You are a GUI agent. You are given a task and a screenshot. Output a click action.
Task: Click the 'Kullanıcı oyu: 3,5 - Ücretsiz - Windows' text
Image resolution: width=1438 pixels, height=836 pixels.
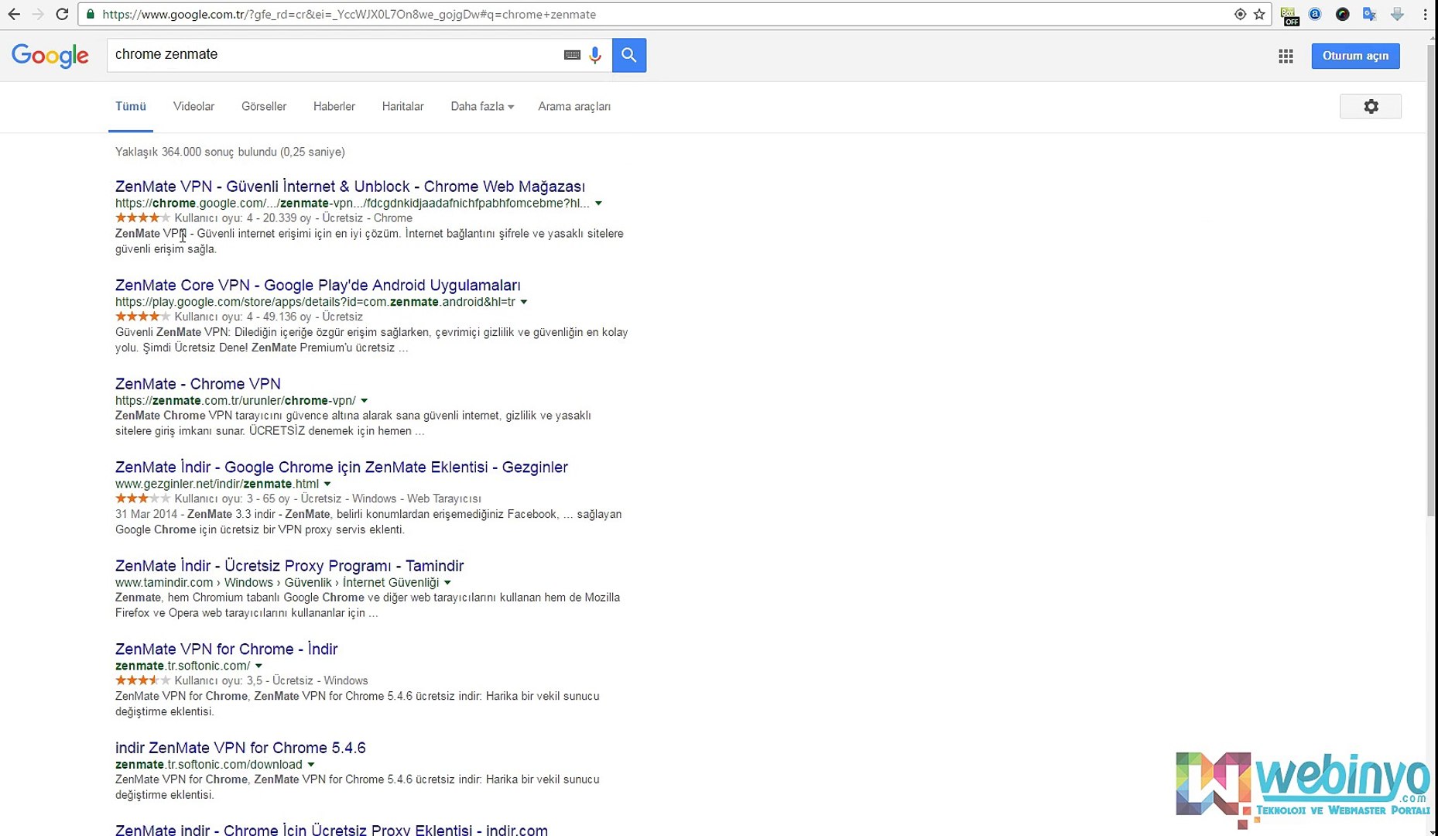pyautogui.click(x=271, y=681)
